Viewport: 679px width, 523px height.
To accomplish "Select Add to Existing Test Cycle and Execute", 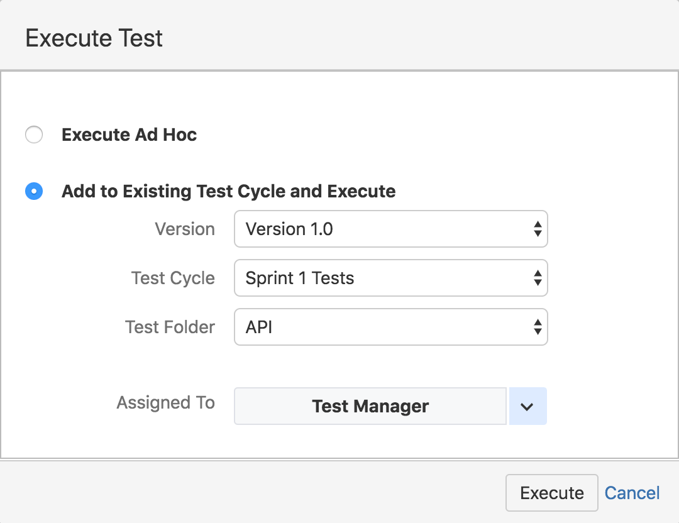I will (x=34, y=191).
